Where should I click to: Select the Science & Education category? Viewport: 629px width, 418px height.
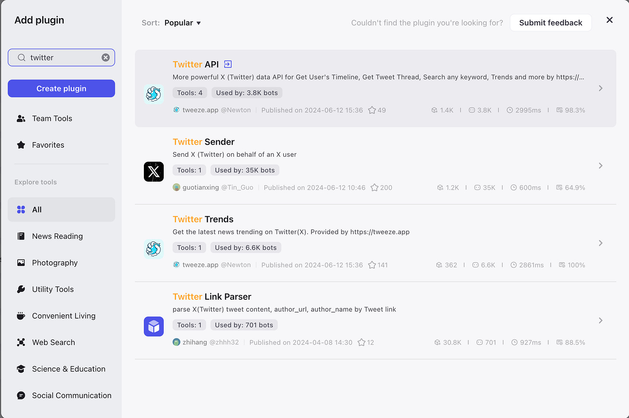click(x=61, y=369)
